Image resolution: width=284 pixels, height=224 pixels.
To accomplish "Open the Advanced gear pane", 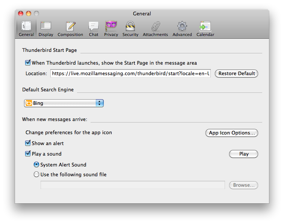I will coord(182,29).
